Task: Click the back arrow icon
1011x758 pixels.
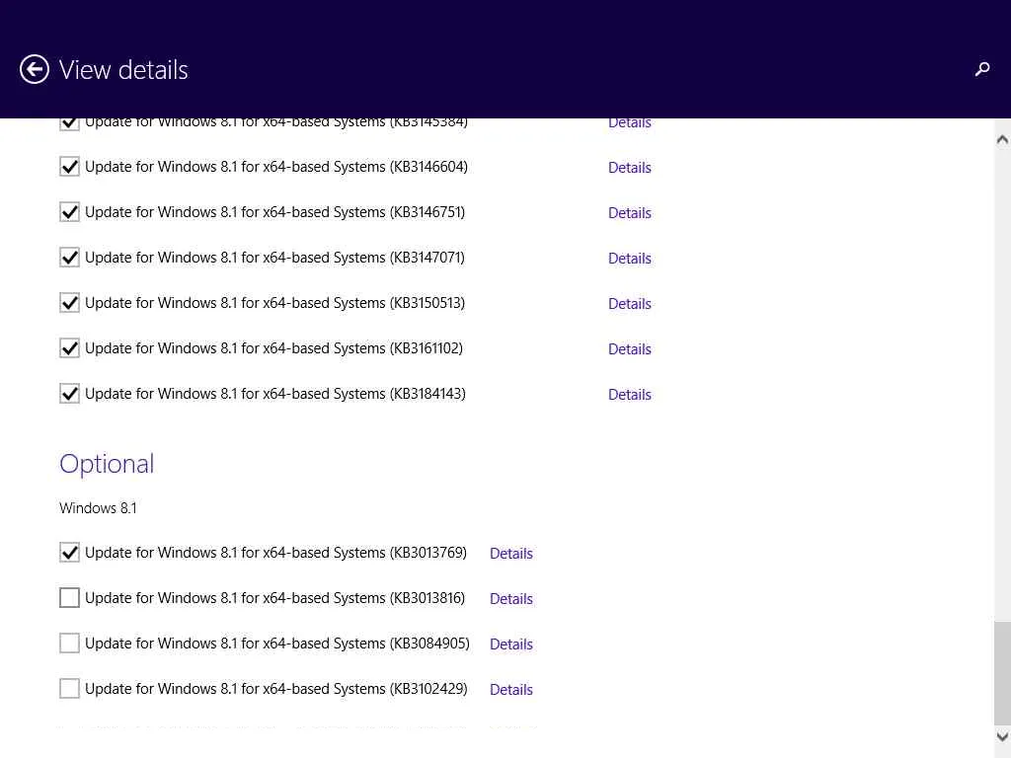Action: point(35,69)
